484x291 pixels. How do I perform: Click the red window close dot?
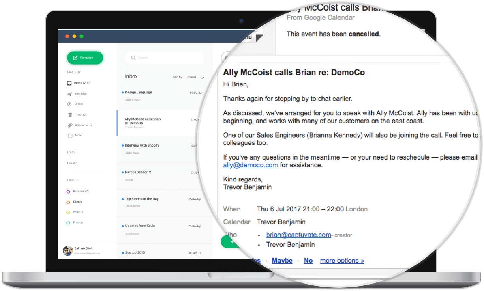tap(67, 37)
